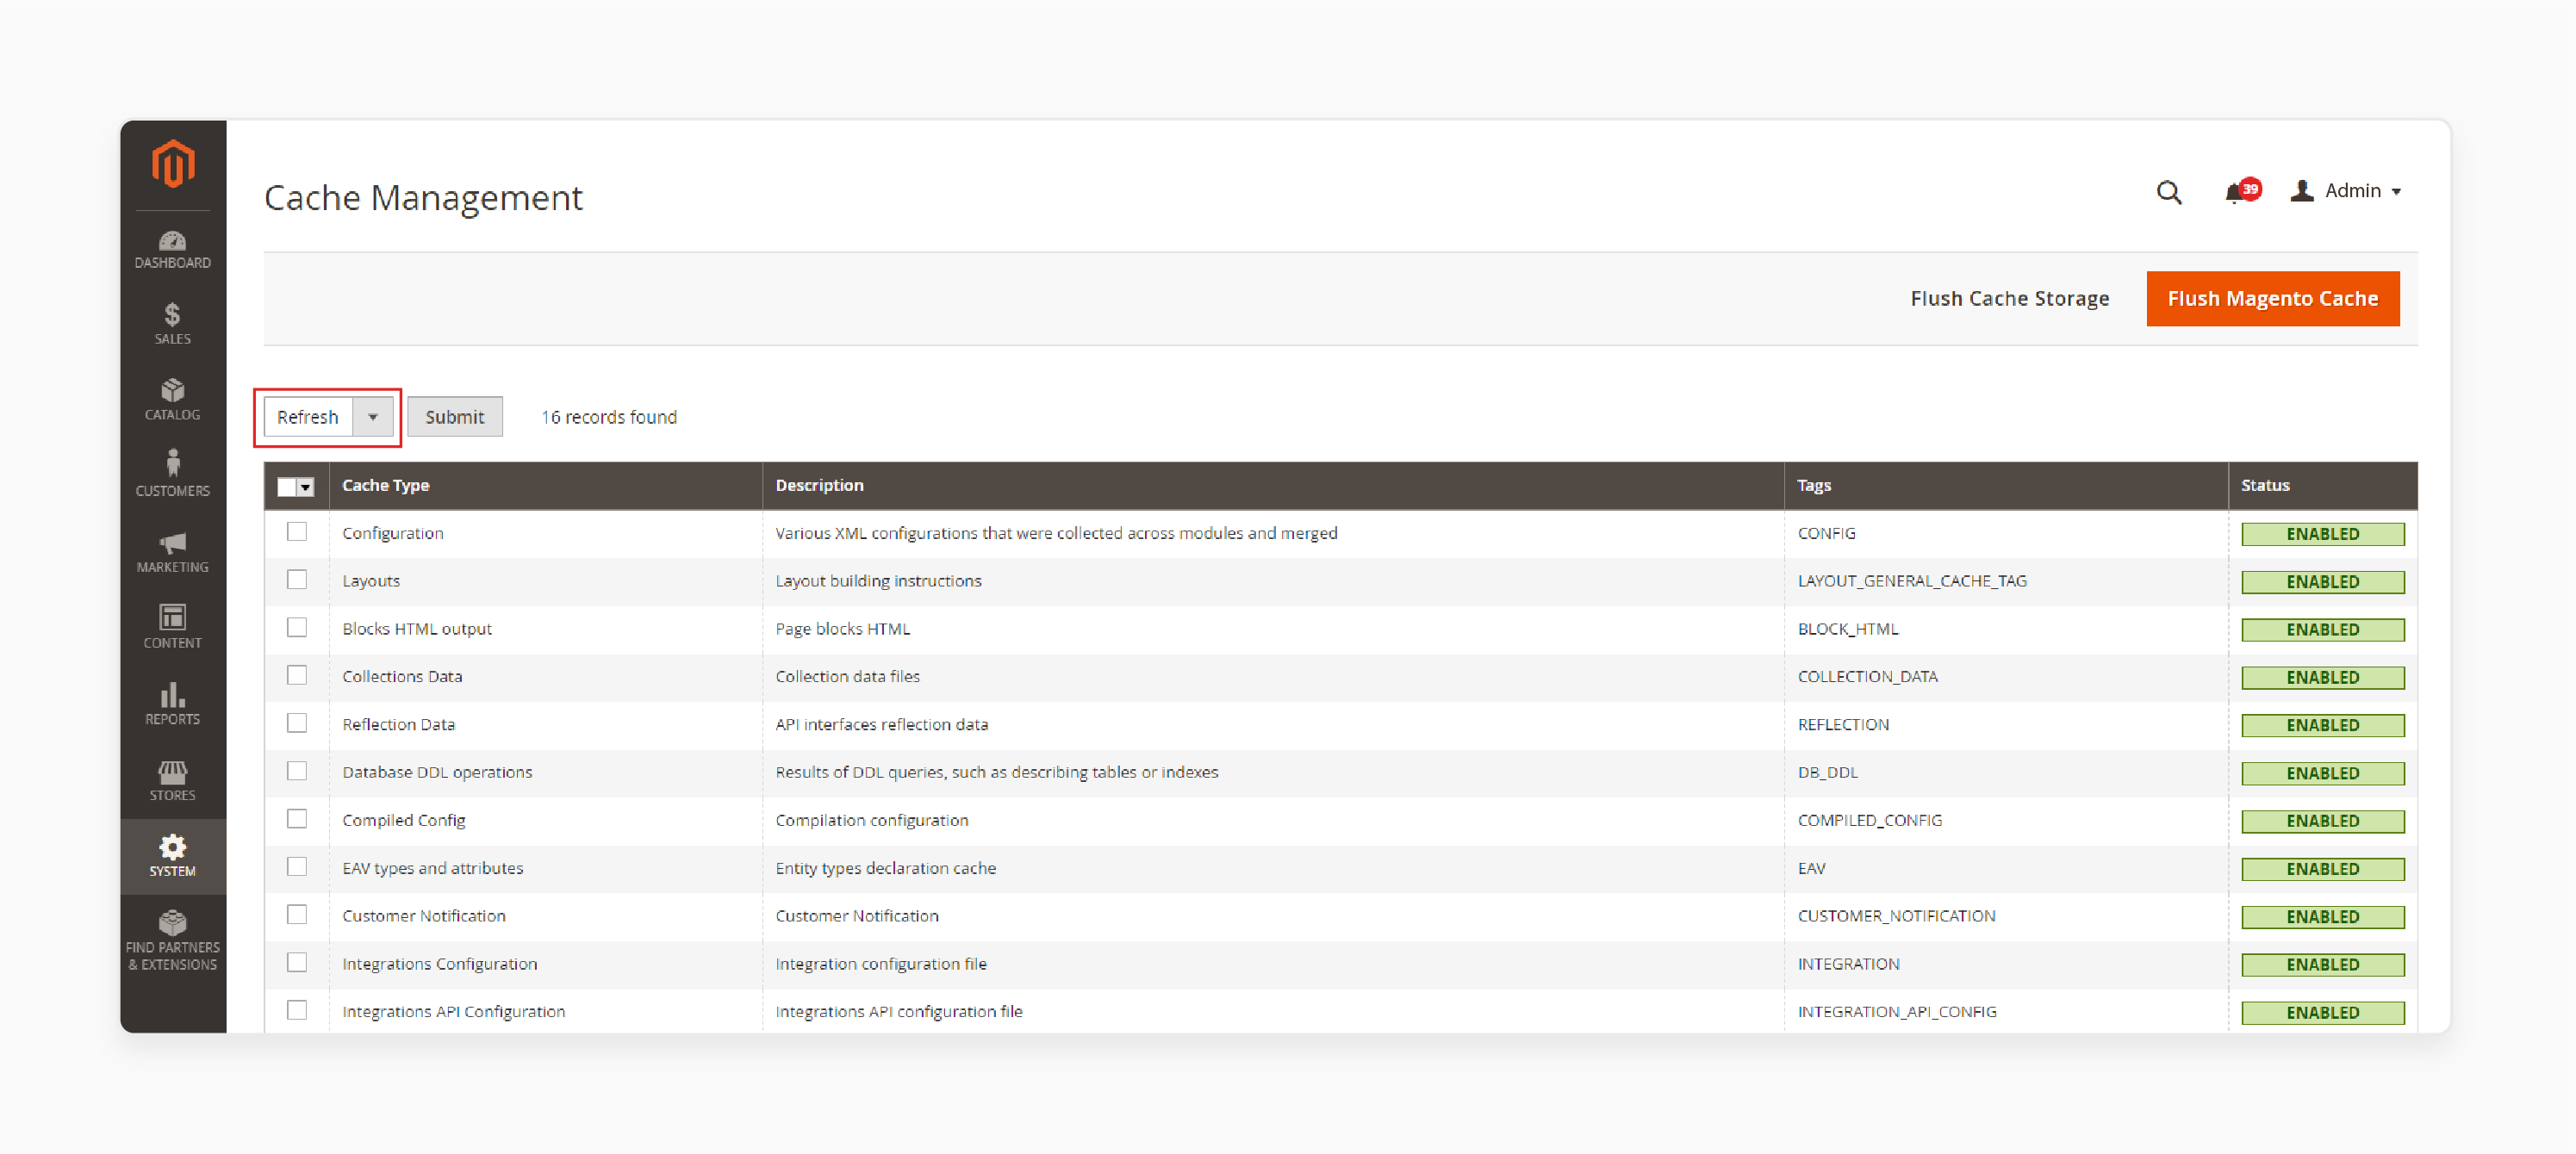Click the Submit button
The height and width of the screenshot is (1154, 2576).
click(x=455, y=417)
